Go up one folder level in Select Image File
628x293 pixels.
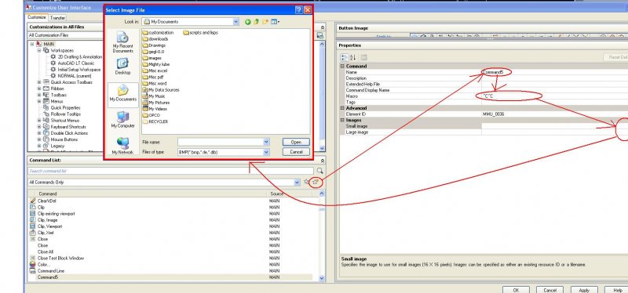click(x=257, y=22)
